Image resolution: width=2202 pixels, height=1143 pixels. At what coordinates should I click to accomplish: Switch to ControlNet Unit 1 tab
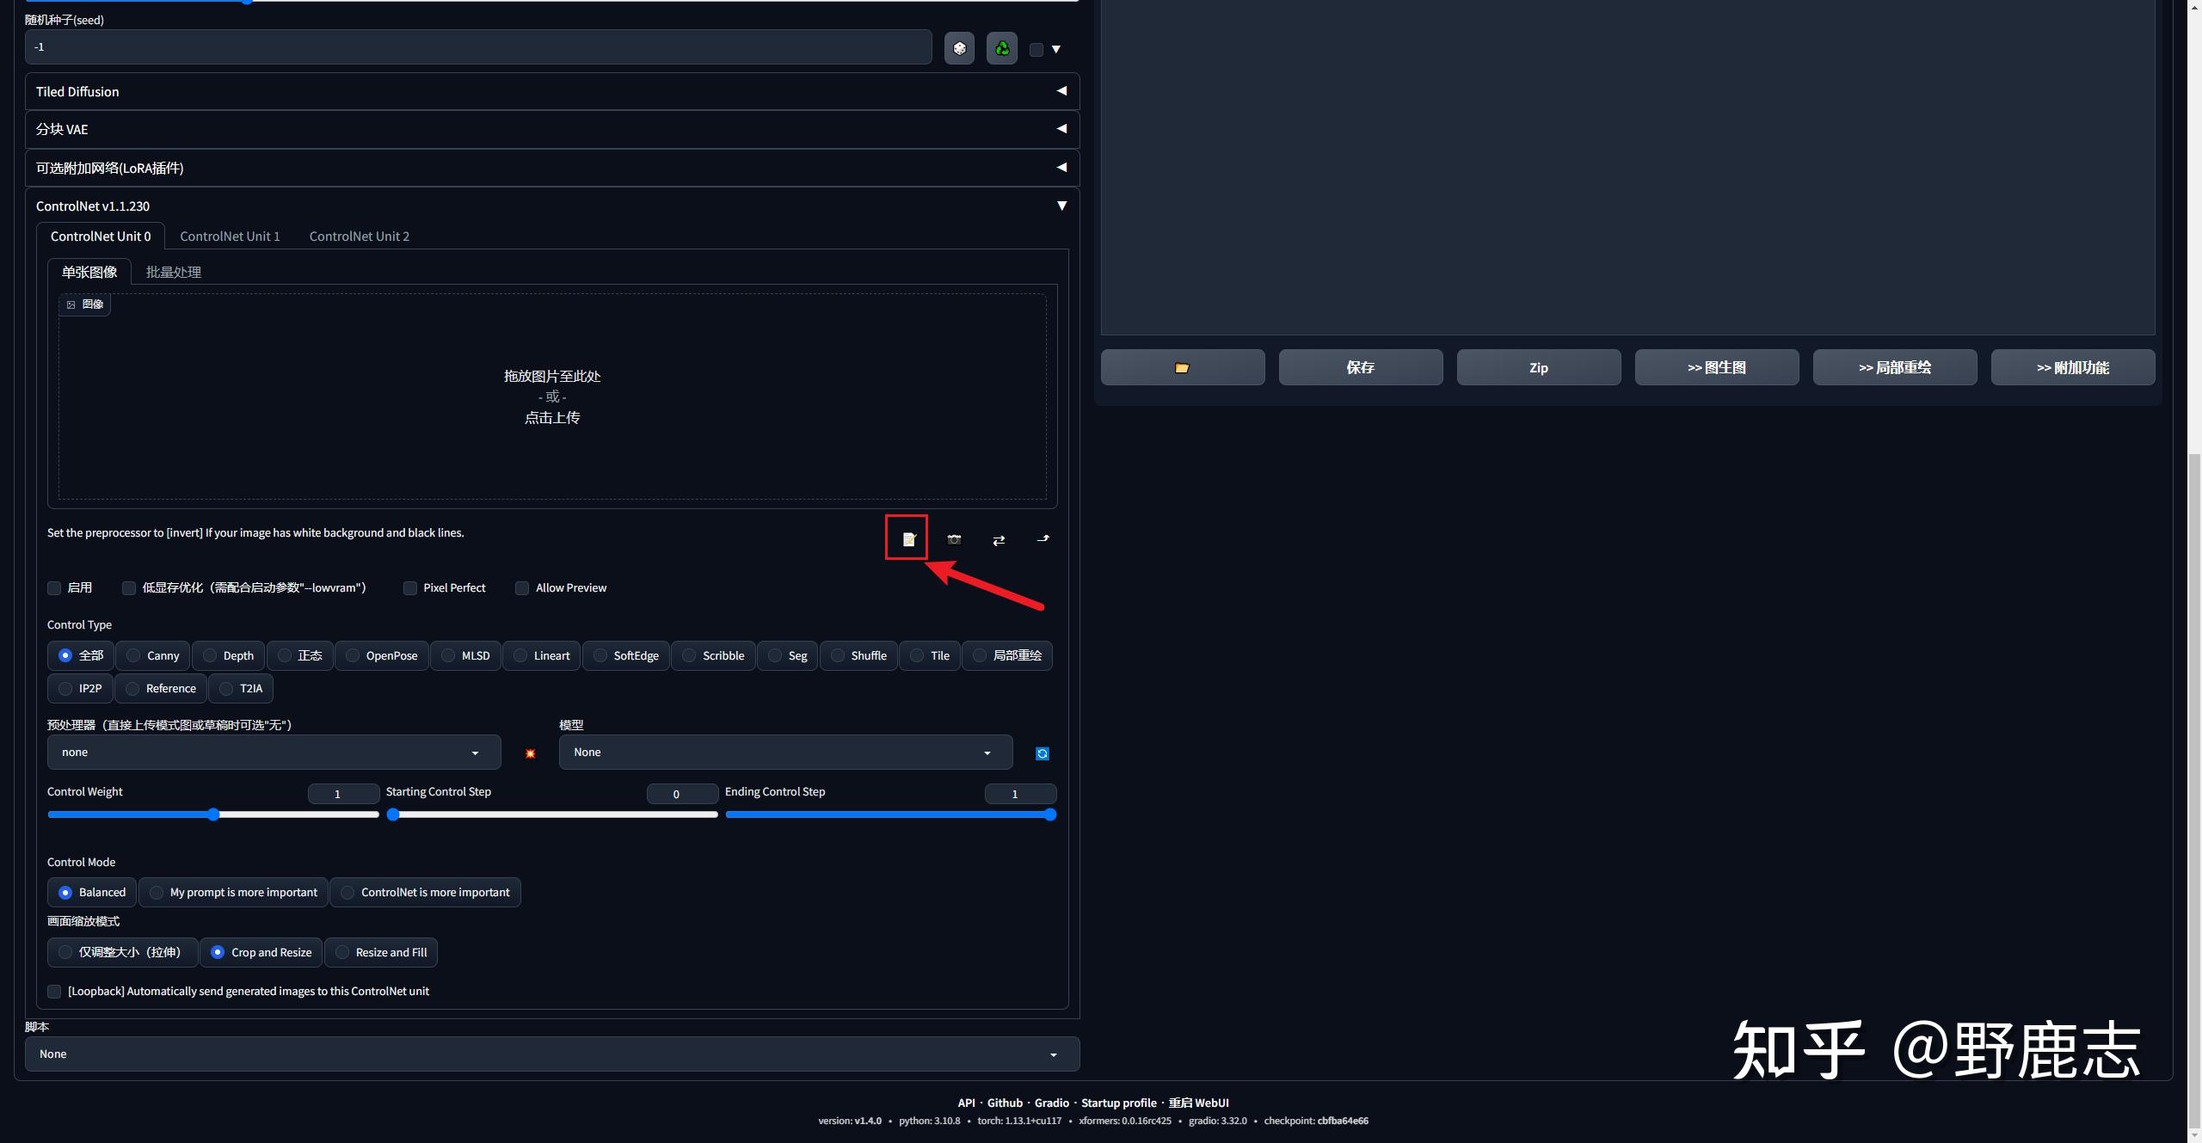pos(230,237)
